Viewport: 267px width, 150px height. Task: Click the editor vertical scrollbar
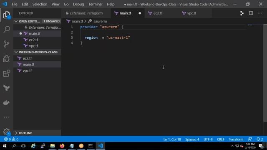tap(265, 73)
